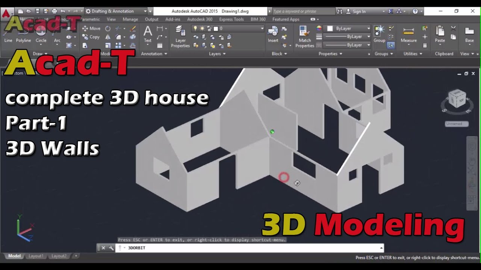Expand the Layers panel

[x=217, y=54]
